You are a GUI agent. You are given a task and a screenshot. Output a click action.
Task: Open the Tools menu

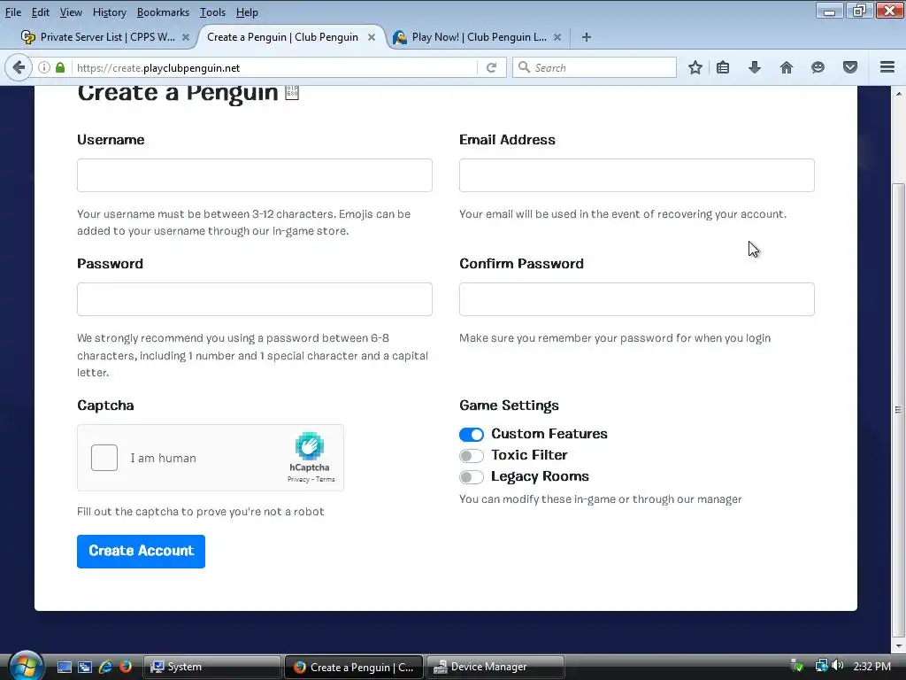[212, 12]
